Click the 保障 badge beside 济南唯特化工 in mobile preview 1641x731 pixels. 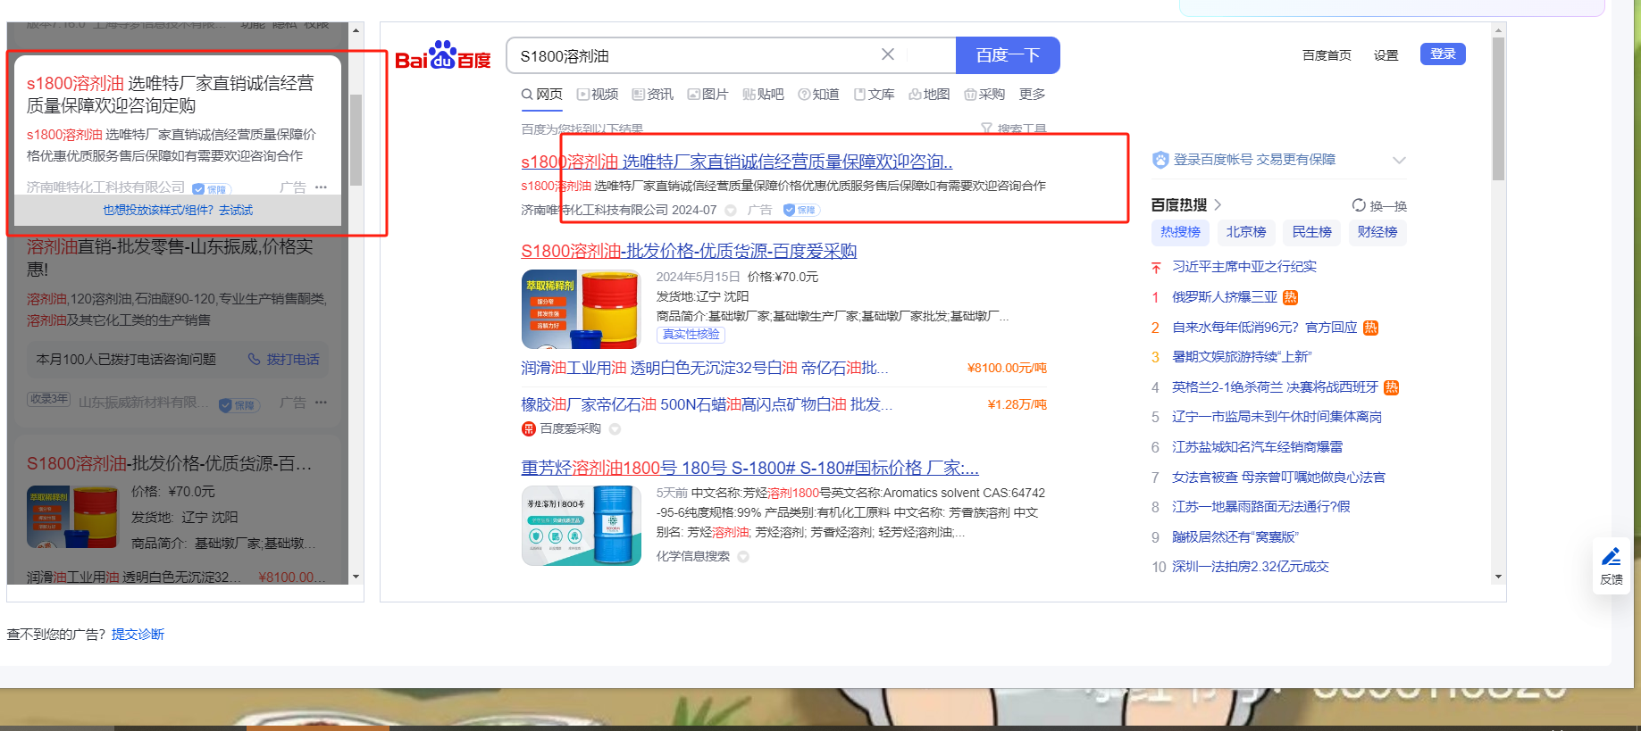212,189
